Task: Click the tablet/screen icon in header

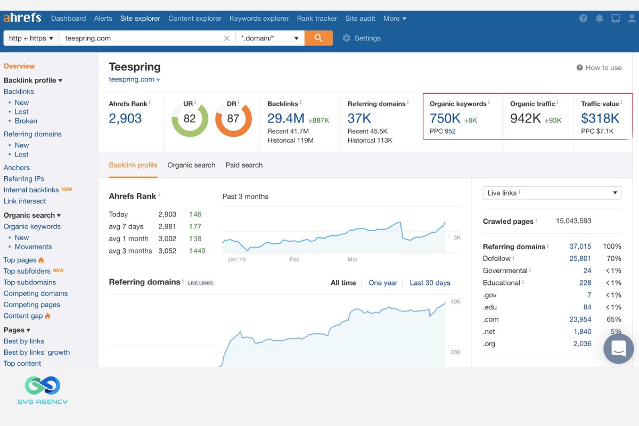Action: pos(616,18)
